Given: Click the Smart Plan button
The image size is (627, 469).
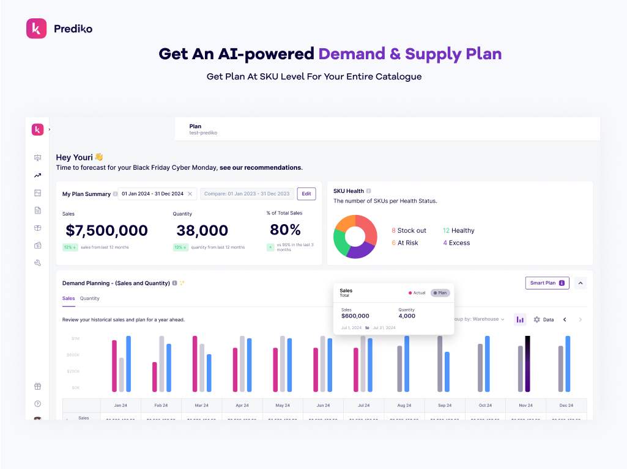Looking at the screenshot, I should pyautogui.click(x=547, y=283).
